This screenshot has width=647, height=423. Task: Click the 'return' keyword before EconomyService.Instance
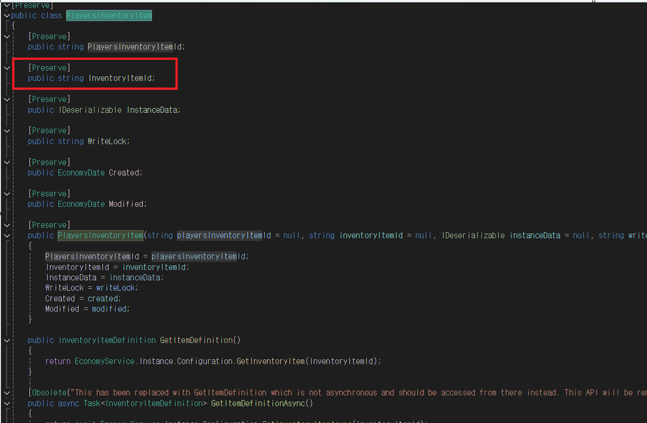(58, 361)
